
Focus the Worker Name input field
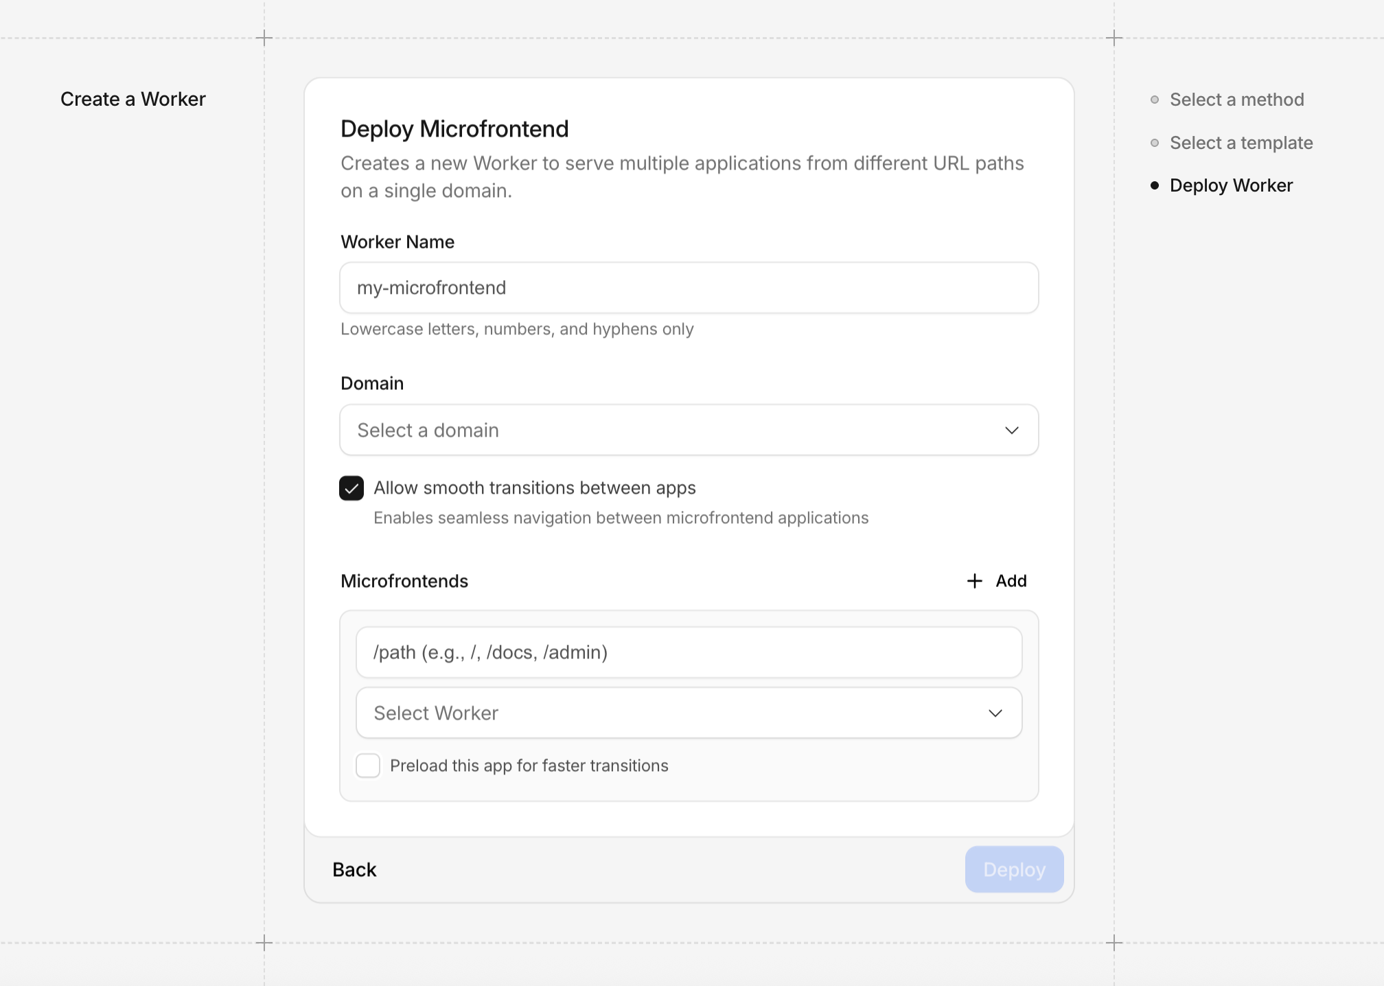(688, 288)
